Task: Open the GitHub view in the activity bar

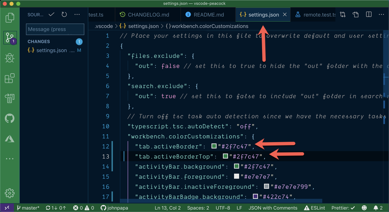Action: tap(10, 118)
